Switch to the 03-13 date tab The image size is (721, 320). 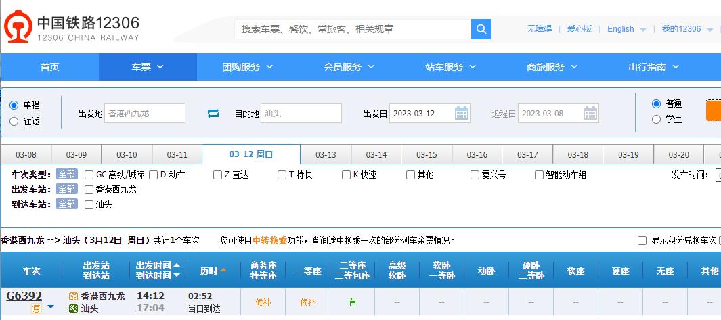tap(326, 154)
